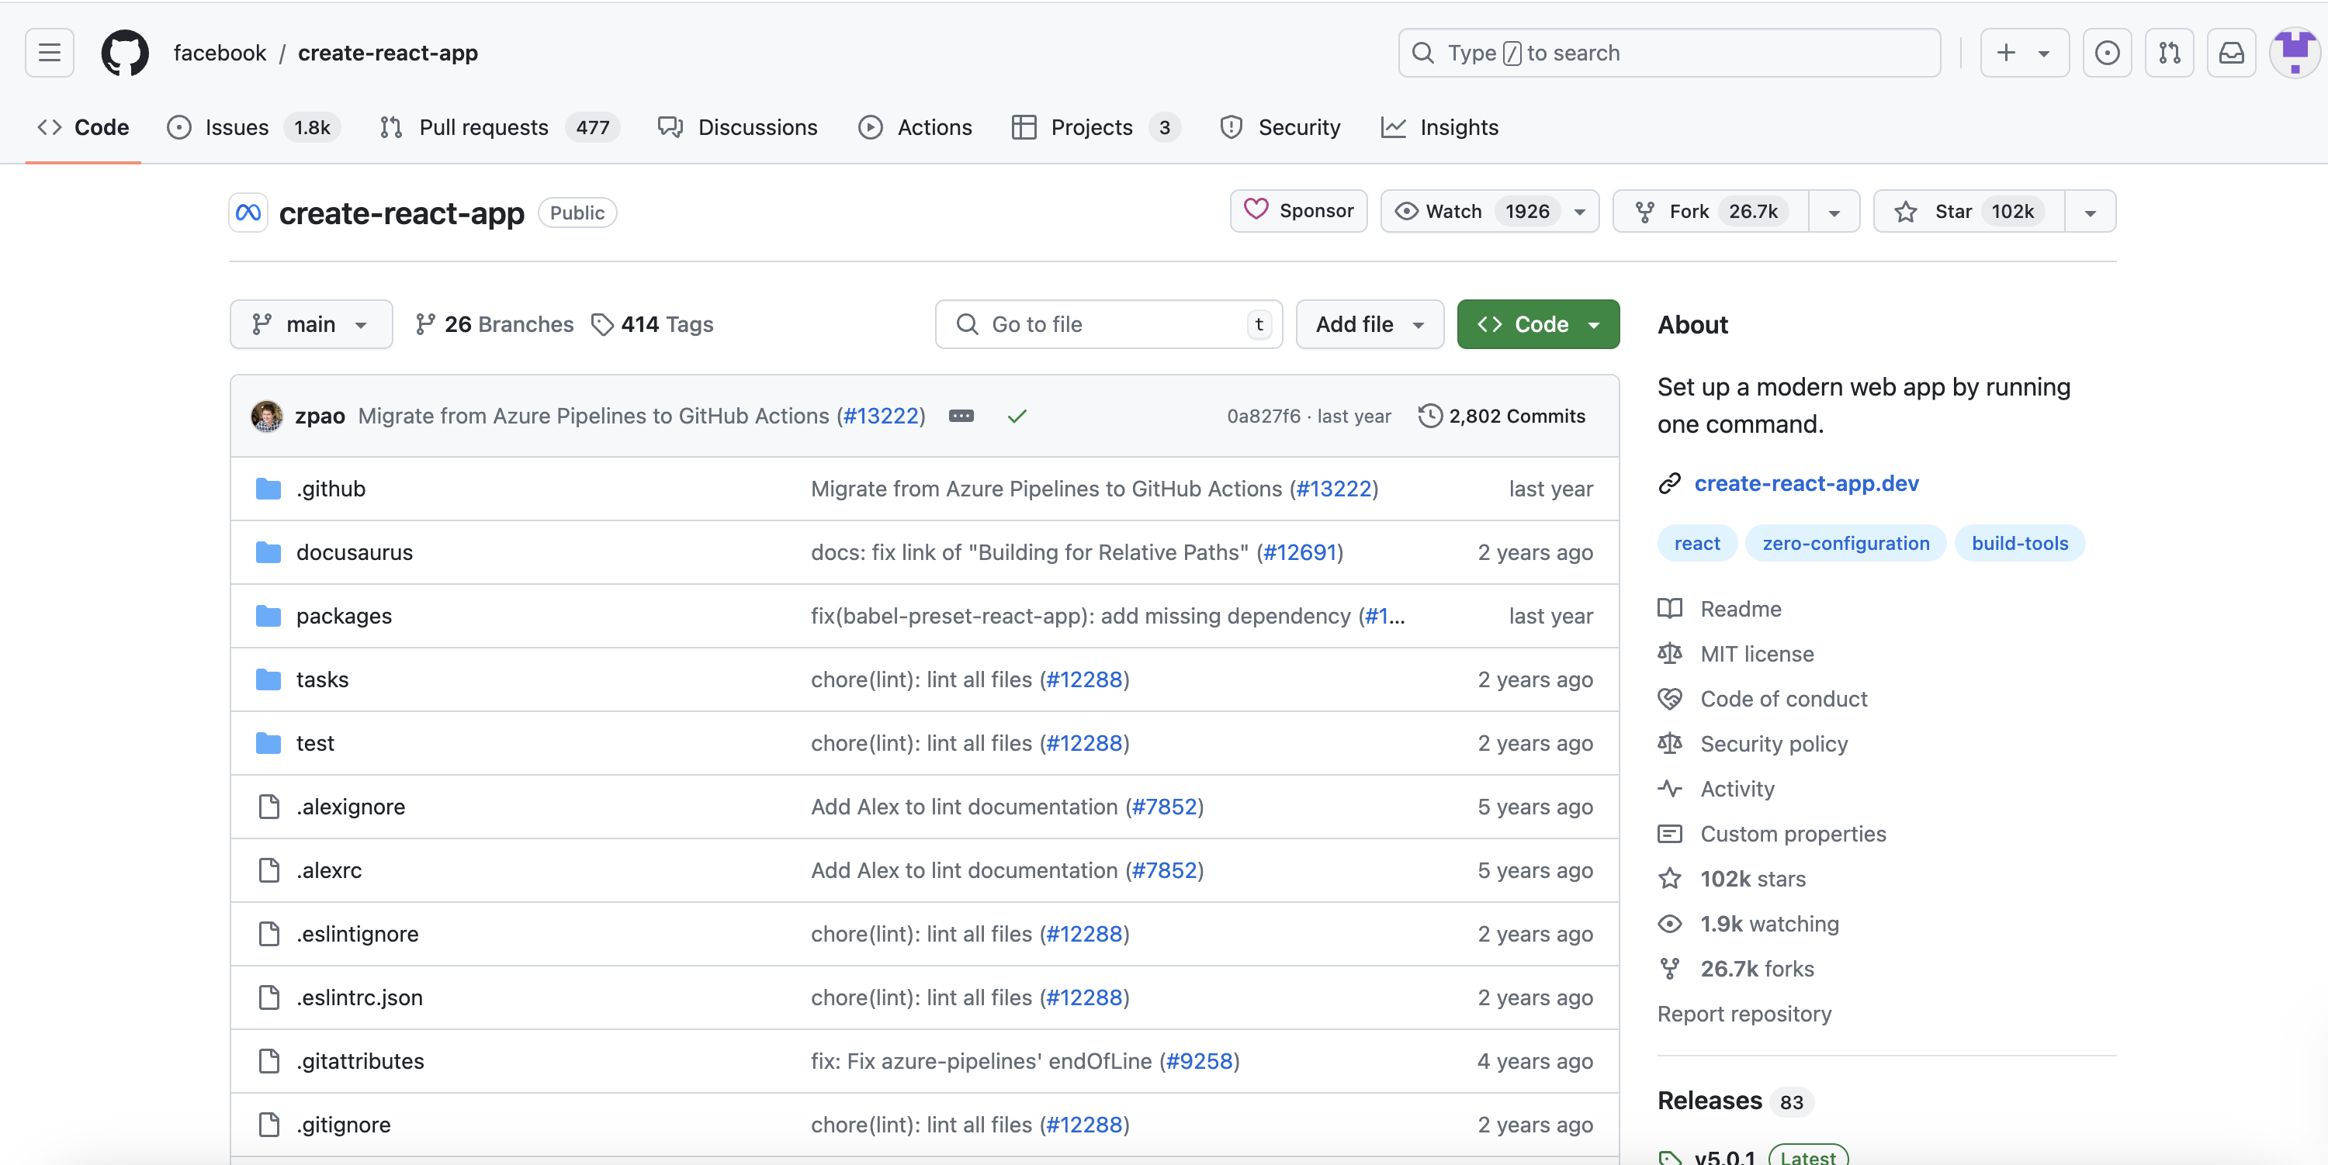Focus the Type / to search box
This screenshot has height=1165, width=2328.
point(1669,53)
